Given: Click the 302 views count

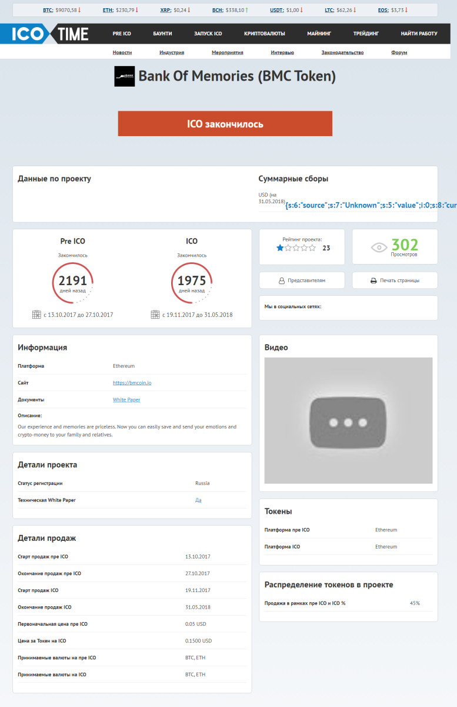Looking at the screenshot, I should [x=405, y=245].
